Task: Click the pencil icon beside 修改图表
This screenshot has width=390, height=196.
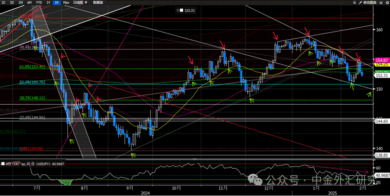Action: (x=360, y=3)
